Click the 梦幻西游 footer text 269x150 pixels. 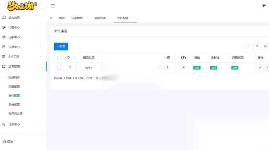8,142
